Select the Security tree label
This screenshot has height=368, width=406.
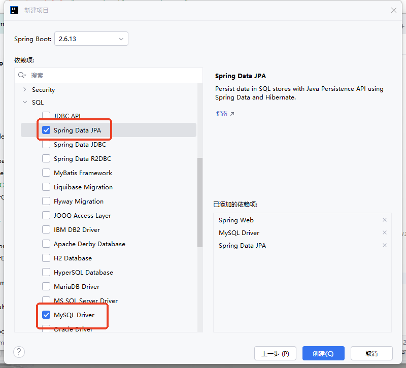(43, 90)
